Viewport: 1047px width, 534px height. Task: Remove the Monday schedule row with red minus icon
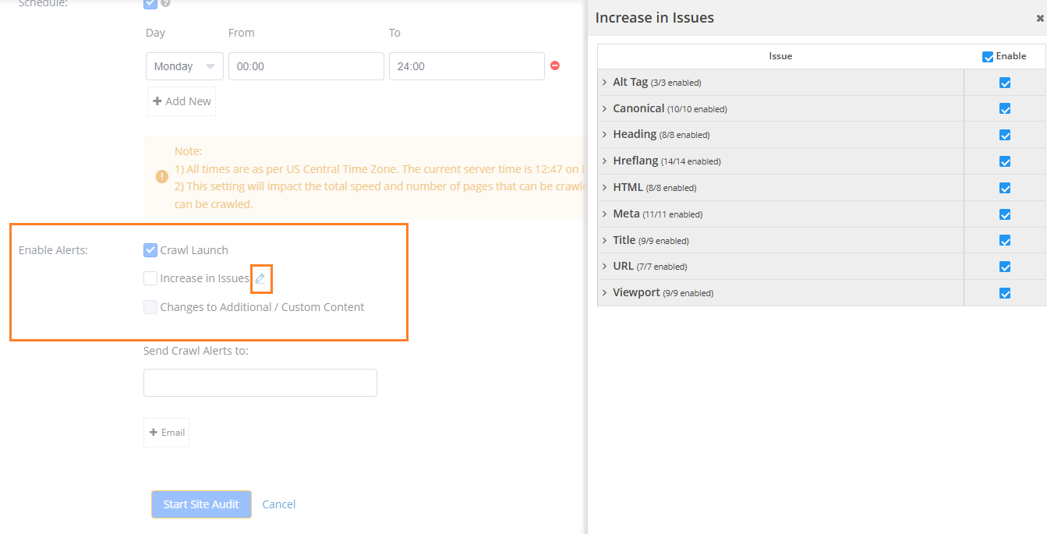(555, 66)
